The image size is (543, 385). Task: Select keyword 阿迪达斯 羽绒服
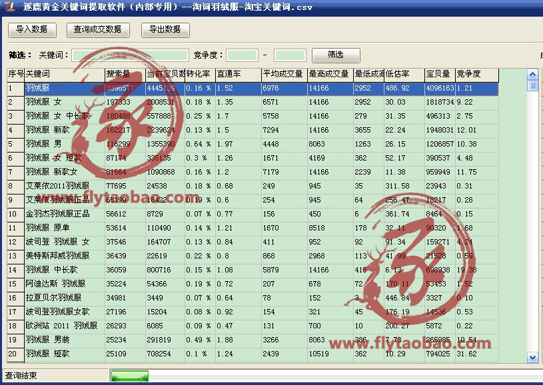[55, 284]
